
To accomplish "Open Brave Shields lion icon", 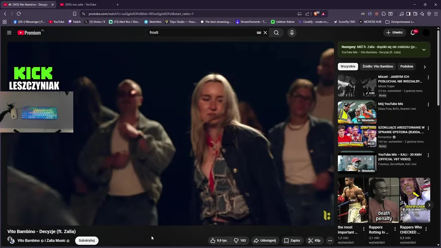I will (x=315, y=14).
